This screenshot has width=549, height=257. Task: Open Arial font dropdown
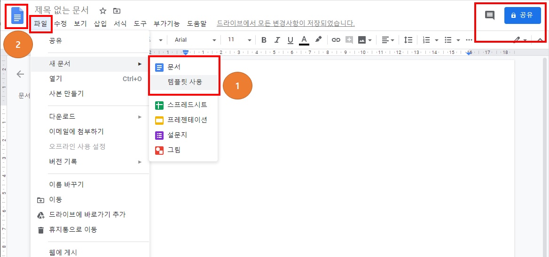196,40
